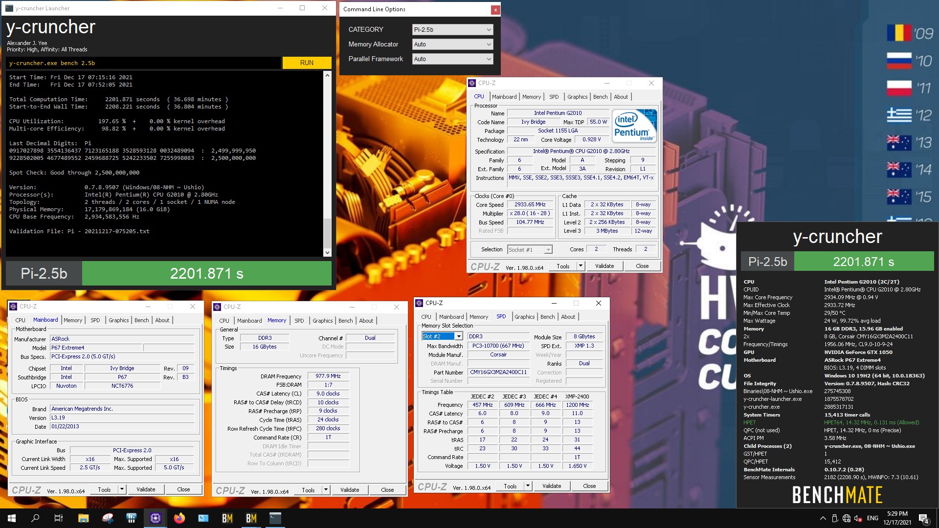The width and height of the screenshot is (939, 528).
Task: Click the 977.9 MHz DRAM Frequency value
Action: pos(328,376)
